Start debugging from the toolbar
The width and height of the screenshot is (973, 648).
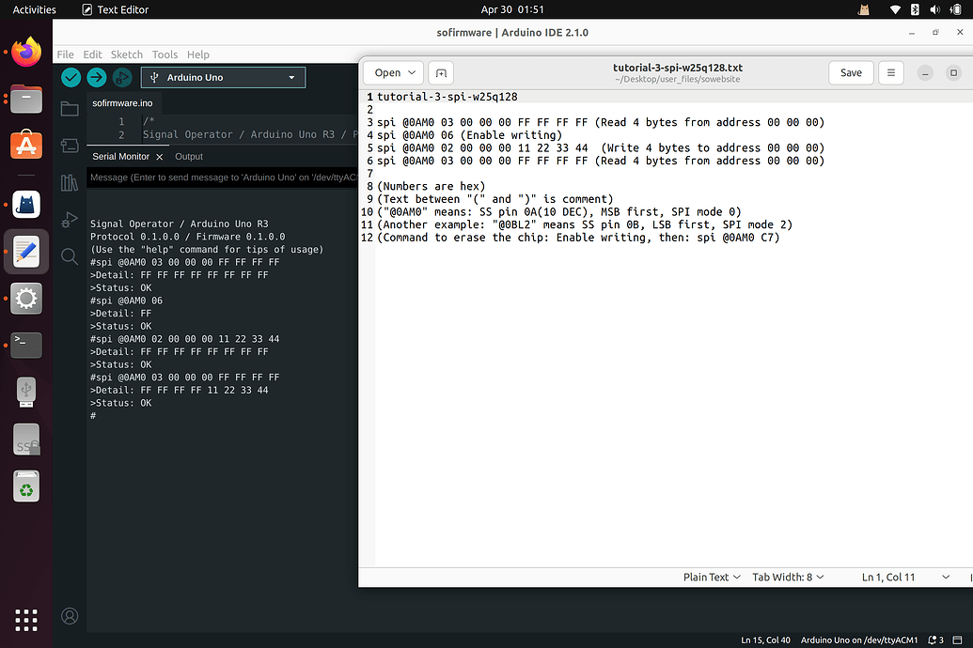[121, 77]
